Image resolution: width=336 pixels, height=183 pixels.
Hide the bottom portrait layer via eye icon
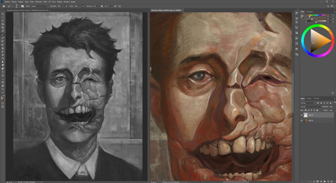[301, 120]
